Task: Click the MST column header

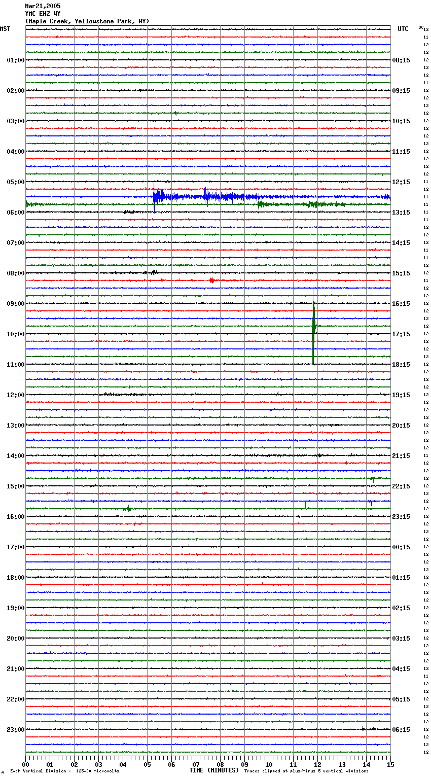Action: 5,29
